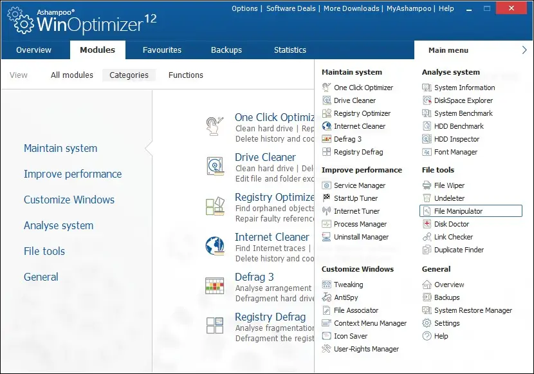Click the Uninstall Manager icon
Screen dimensions: 534x374
[326, 237]
